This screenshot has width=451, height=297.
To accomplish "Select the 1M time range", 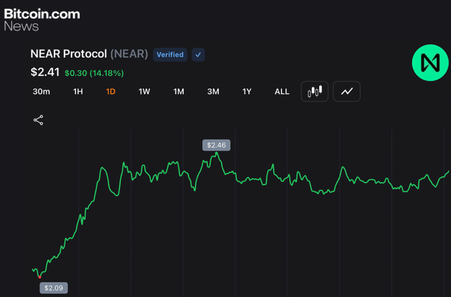I will coord(179,91).
